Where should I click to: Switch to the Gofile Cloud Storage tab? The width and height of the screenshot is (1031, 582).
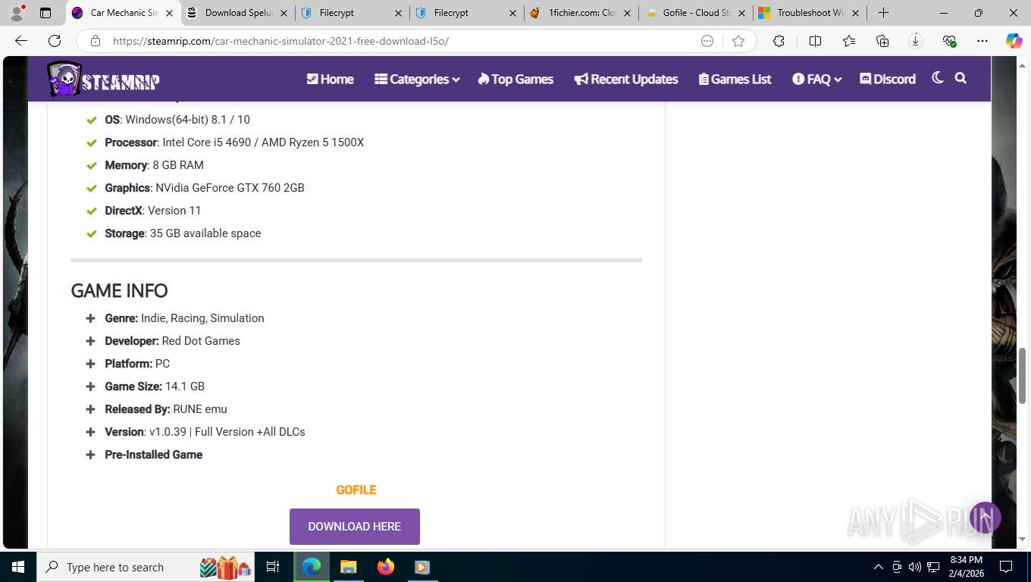(x=696, y=13)
